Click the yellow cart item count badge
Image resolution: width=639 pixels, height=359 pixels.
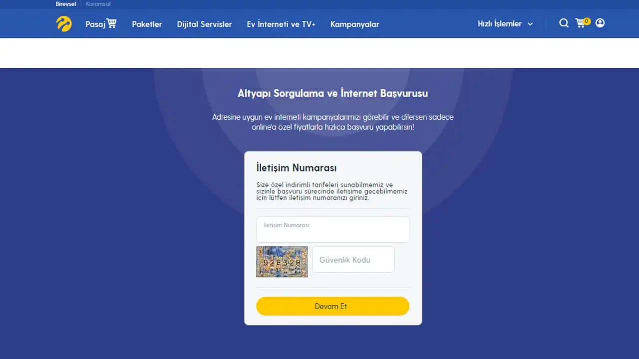point(586,21)
